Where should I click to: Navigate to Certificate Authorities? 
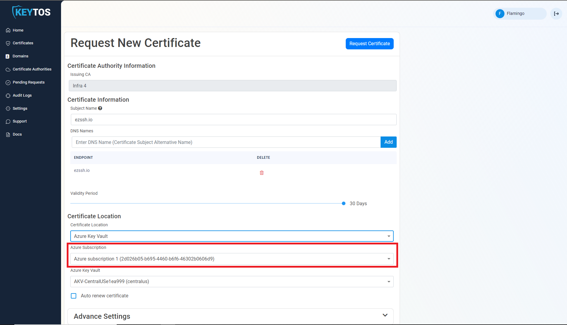tap(32, 69)
